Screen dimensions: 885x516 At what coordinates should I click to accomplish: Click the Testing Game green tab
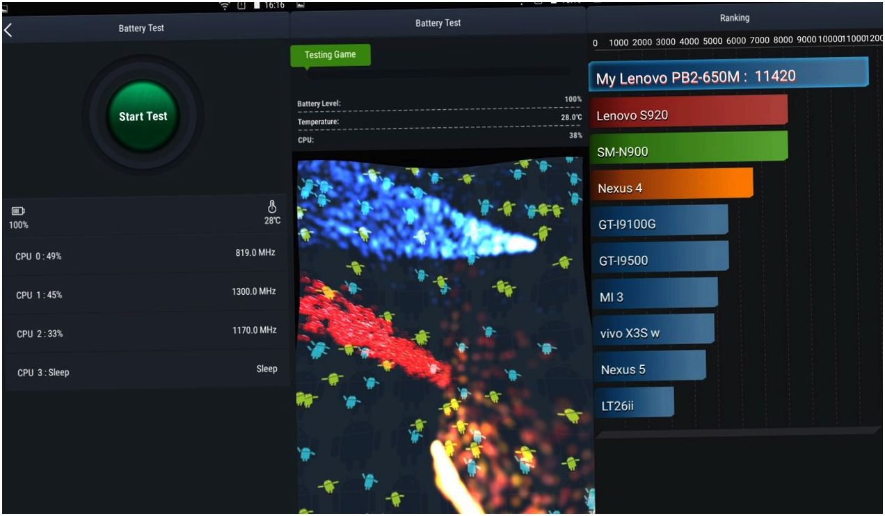[x=330, y=55]
